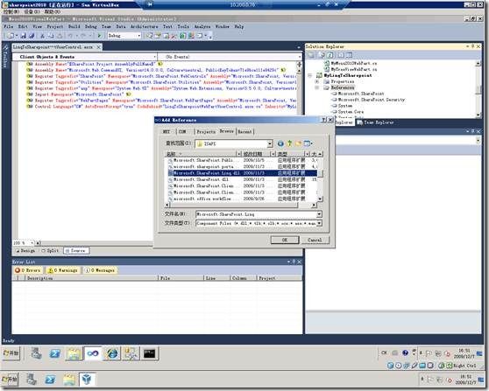Click Show All Files icon in Solution Explorer

322,55
